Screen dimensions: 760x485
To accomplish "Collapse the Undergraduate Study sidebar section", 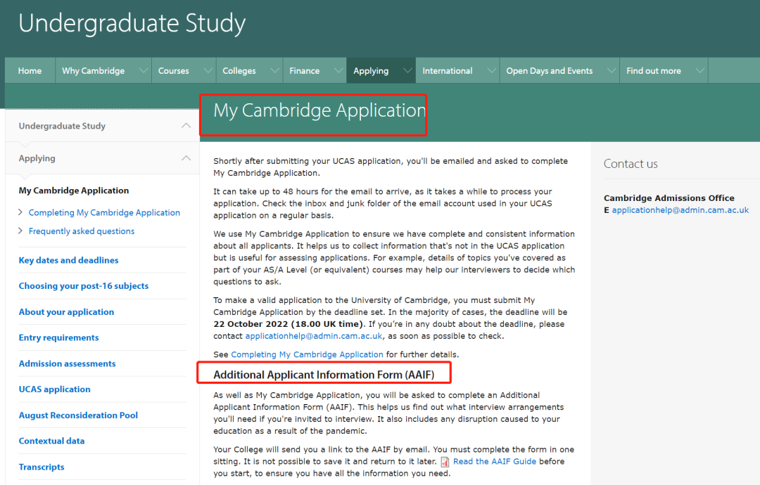I will (x=186, y=126).
